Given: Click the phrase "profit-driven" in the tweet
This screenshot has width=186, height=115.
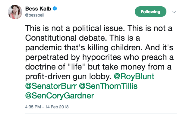Looking at the screenshot, I should coord(48,76).
